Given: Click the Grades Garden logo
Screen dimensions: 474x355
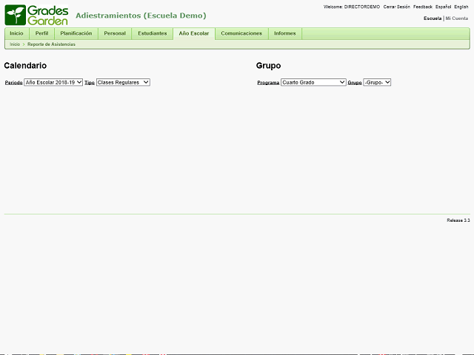Looking at the screenshot, I should 36,15.
